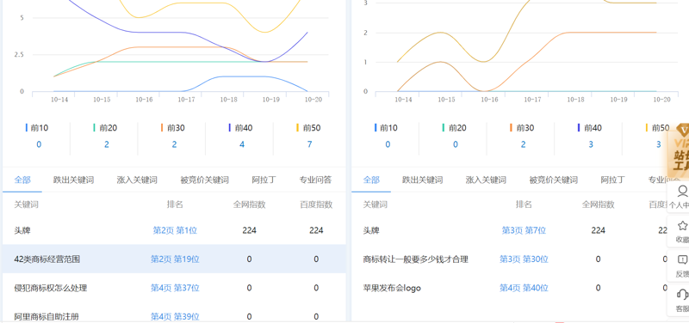
Task: Open the feedback speech-bubble icon
Action: 682,260
